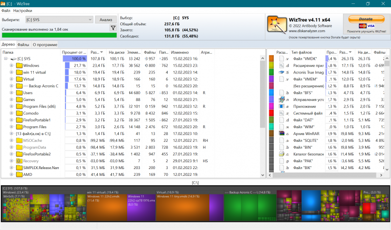Click the Acronis True Image file type icon
391x230 pixels.
coord(282,72)
